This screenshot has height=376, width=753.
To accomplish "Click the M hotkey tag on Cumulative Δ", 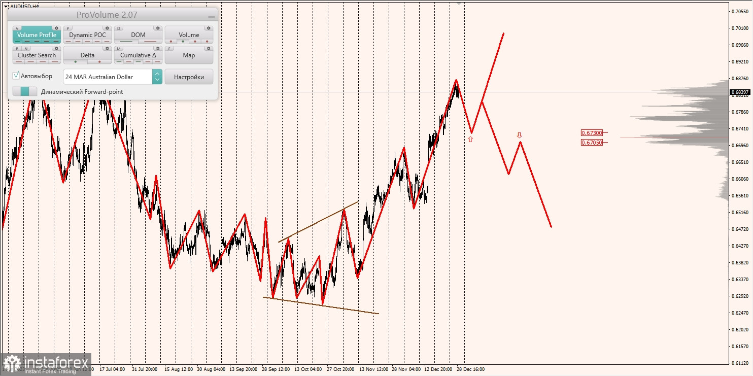I will click(119, 49).
